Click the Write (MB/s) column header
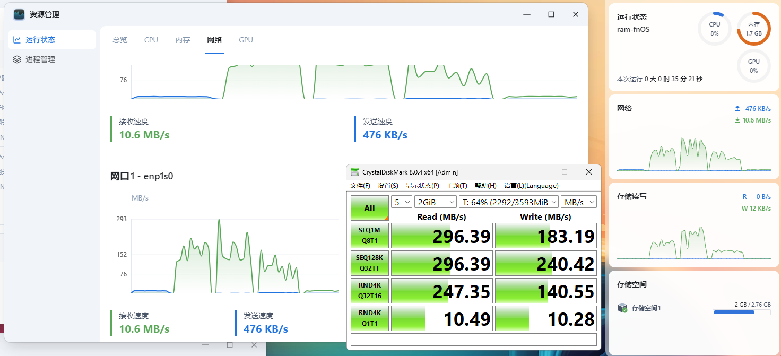 click(545, 216)
